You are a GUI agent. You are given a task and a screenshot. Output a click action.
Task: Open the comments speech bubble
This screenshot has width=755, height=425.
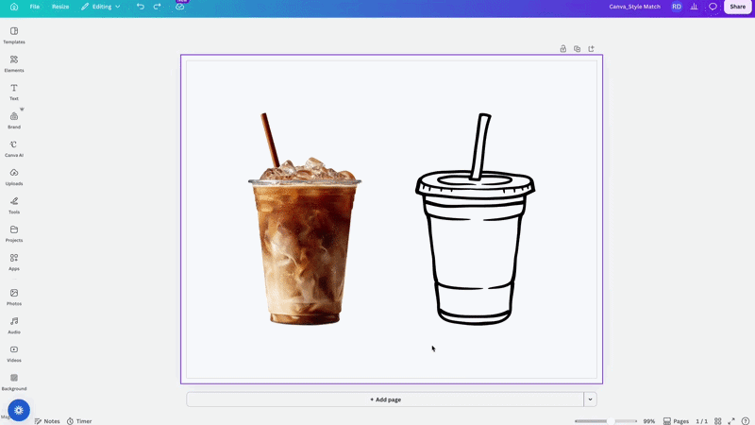pos(713,7)
